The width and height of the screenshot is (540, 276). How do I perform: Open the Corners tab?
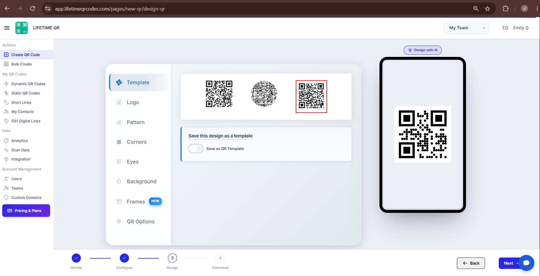pos(139,142)
